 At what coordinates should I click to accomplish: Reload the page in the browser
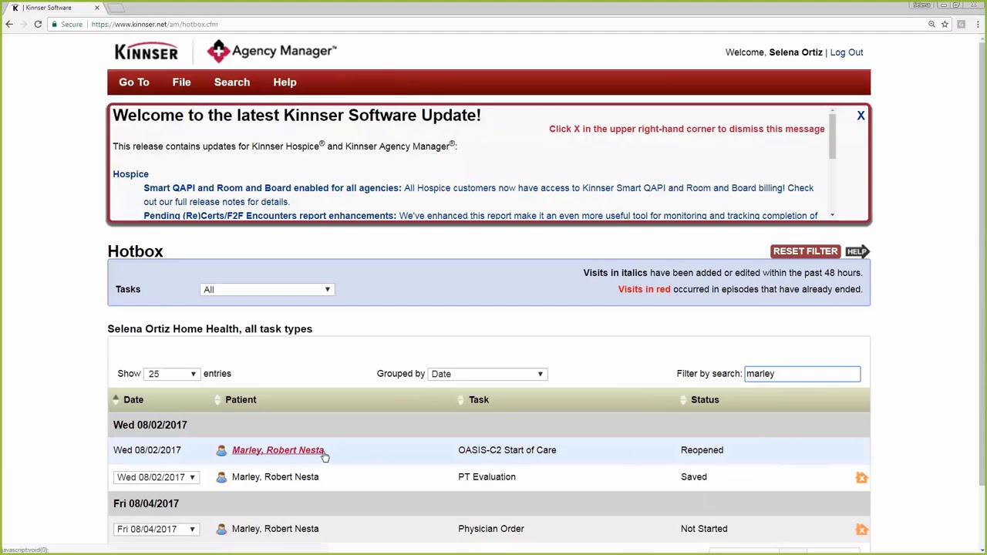[x=37, y=25]
